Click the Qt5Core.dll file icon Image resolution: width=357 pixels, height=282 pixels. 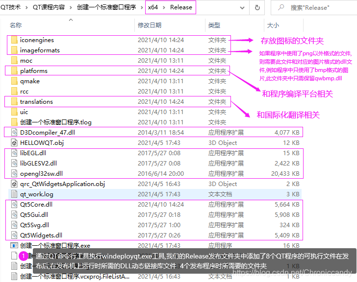coord(14,205)
